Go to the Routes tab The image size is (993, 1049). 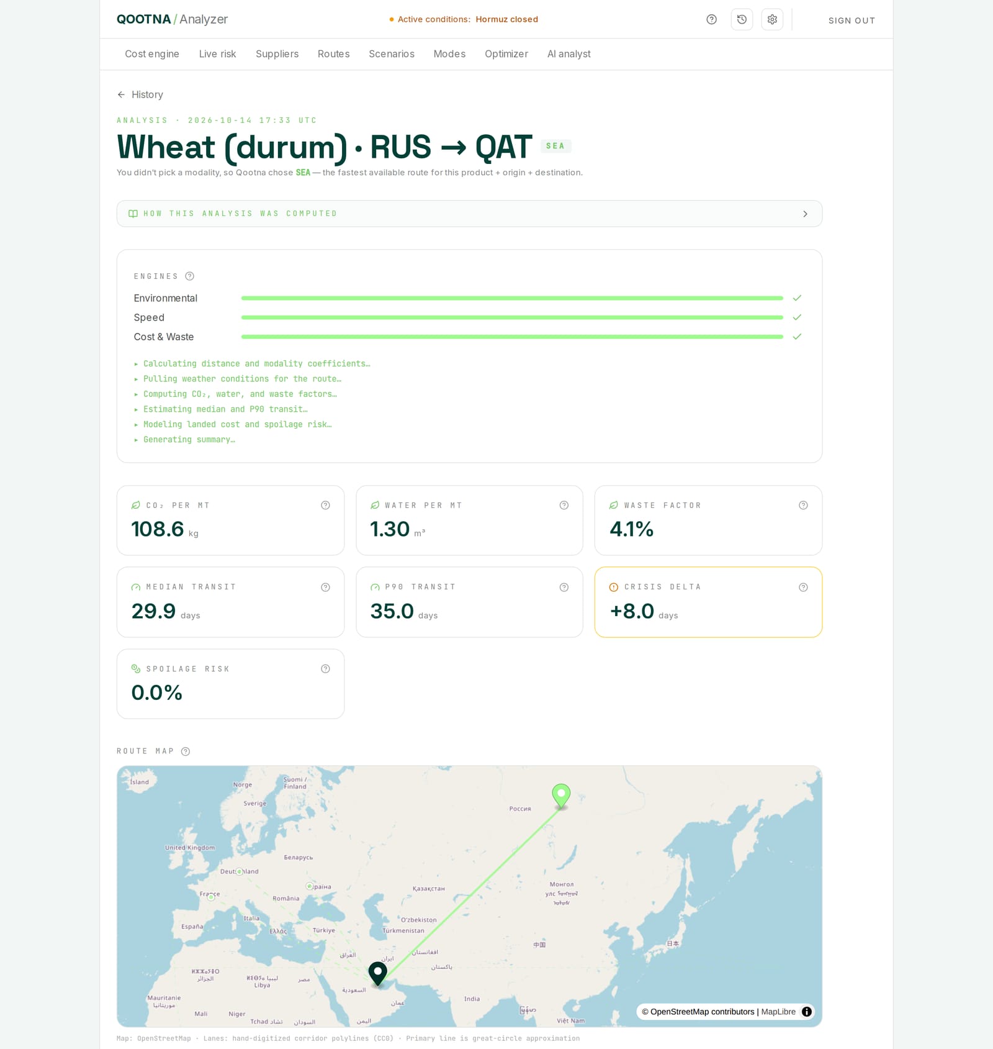tap(333, 54)
